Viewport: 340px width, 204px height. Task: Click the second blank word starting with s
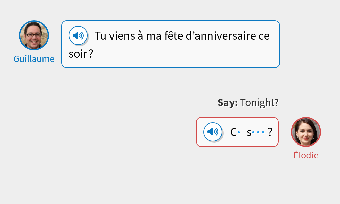click(257, 132)
